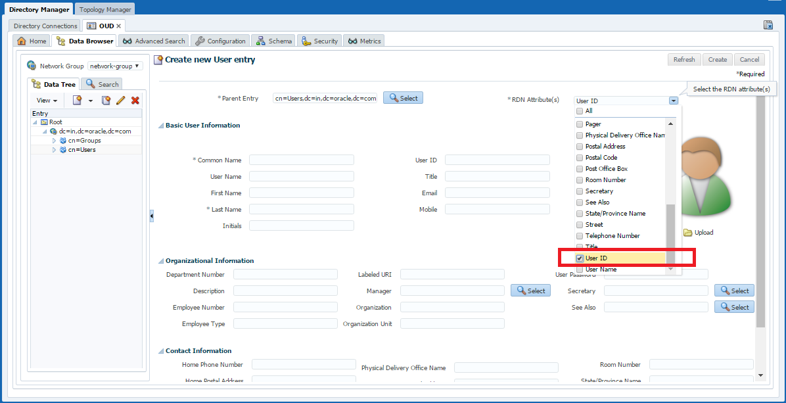Check the State/Province Name checkbox in the list
The height and width of the screenshot is (403, 786).
(580, 214)
